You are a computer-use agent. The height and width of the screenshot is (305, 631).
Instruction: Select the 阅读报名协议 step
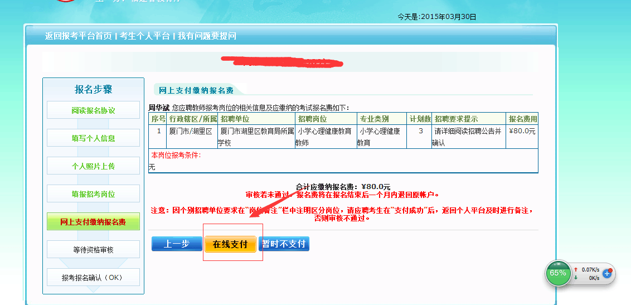93,110
